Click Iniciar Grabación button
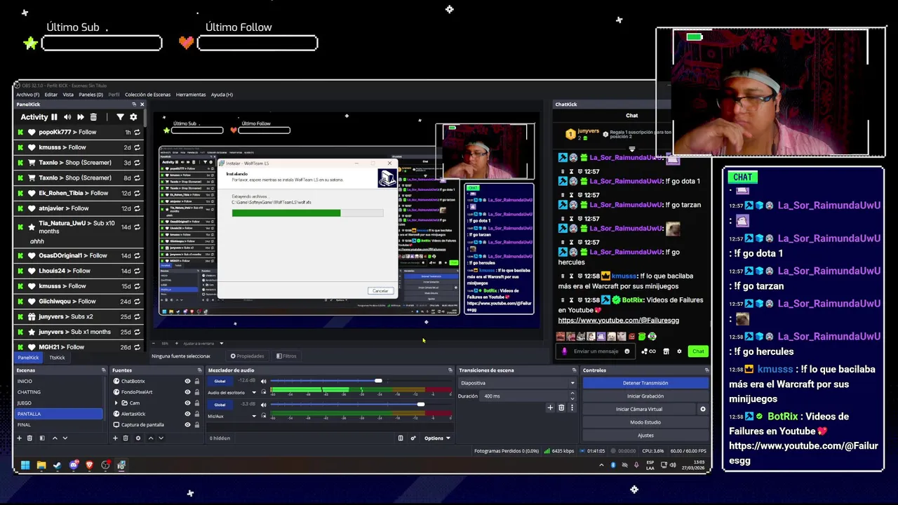898x505 pixels. [x=645, y=396]
